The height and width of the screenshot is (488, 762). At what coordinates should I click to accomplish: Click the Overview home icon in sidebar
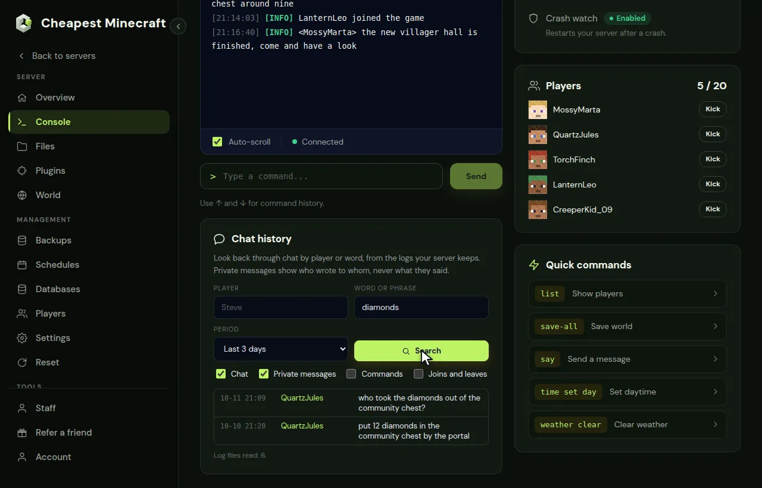click(x=22, y=98)
